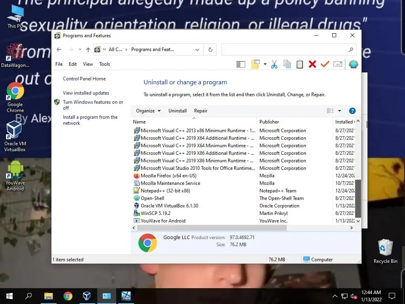Image resolution: width=405 pixels, height=304 pixels.
Task: Open the Tools menu
Action: [104, 64]
